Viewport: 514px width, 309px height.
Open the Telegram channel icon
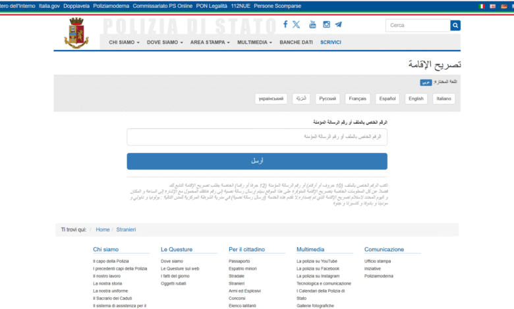338,24
